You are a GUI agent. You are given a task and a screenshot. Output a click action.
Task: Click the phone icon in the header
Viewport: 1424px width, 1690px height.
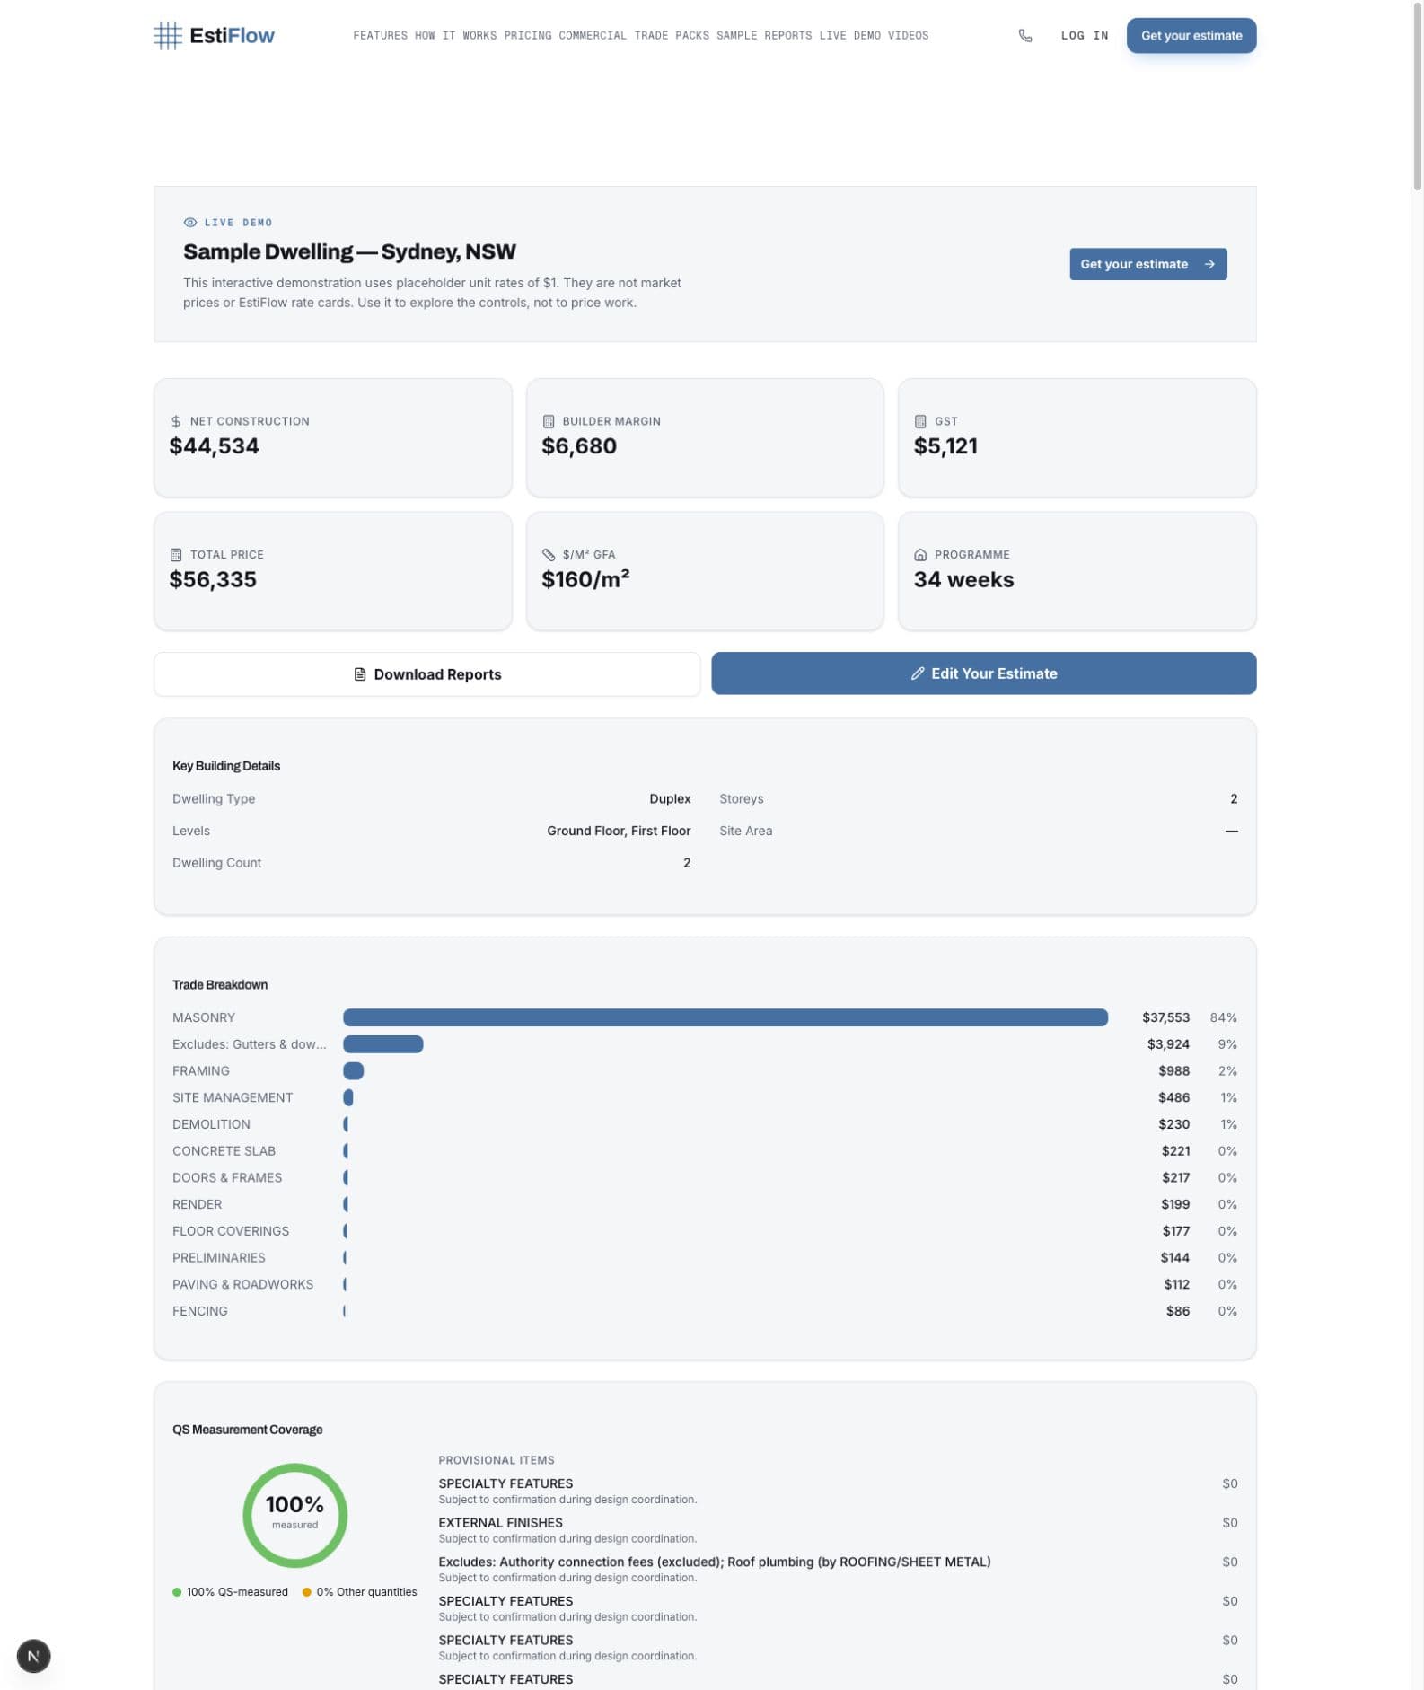[1025, 36]
